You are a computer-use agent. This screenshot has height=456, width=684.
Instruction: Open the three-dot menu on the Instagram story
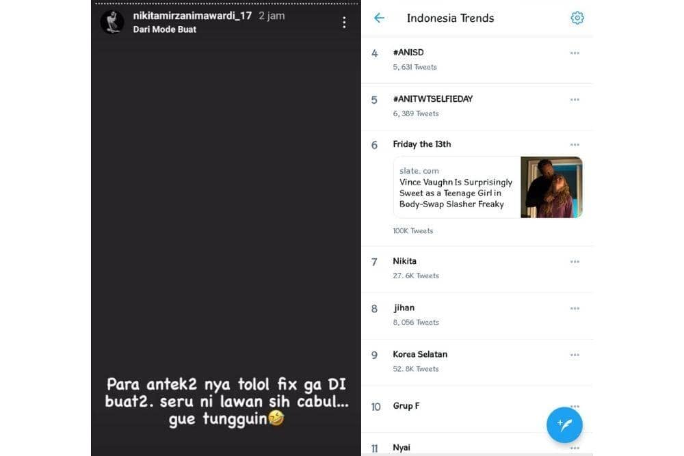[x=345, y=21]
